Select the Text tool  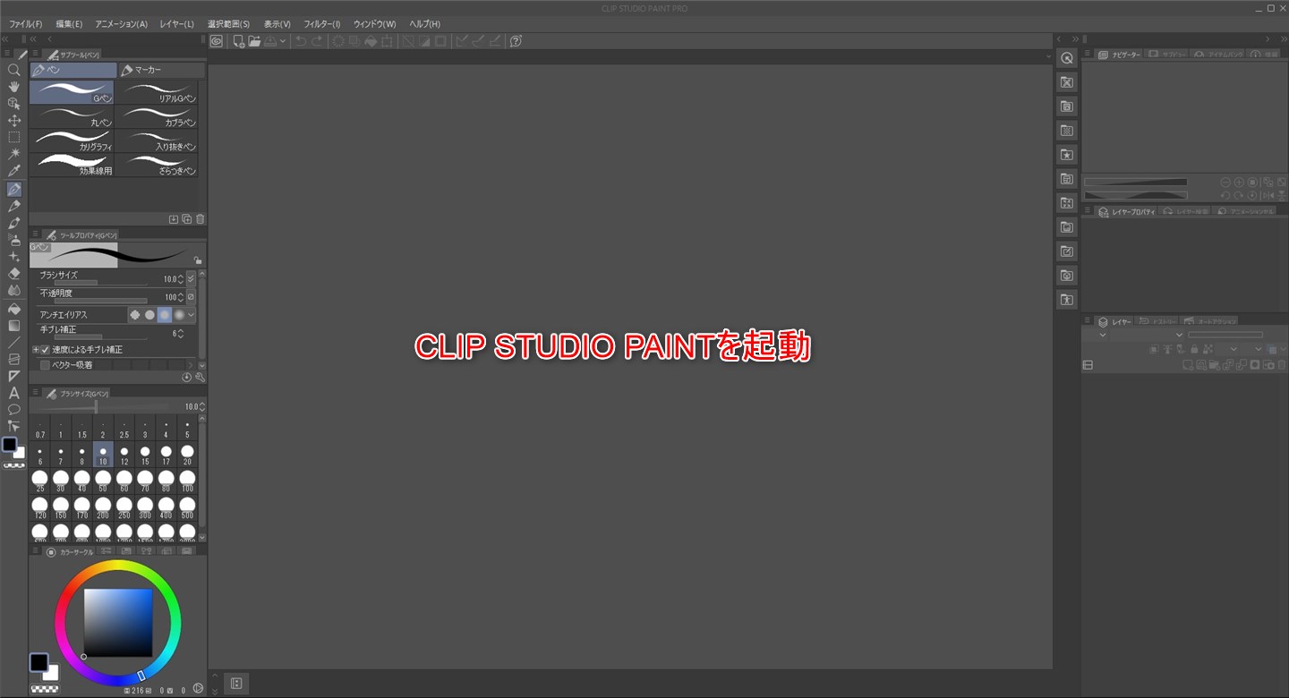[x=13, y=393]
